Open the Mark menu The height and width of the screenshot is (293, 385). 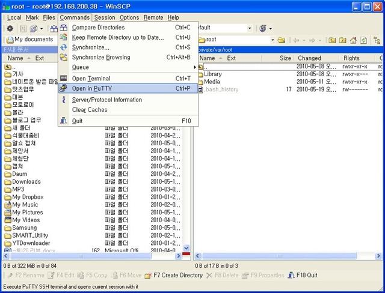coord(32,17)
